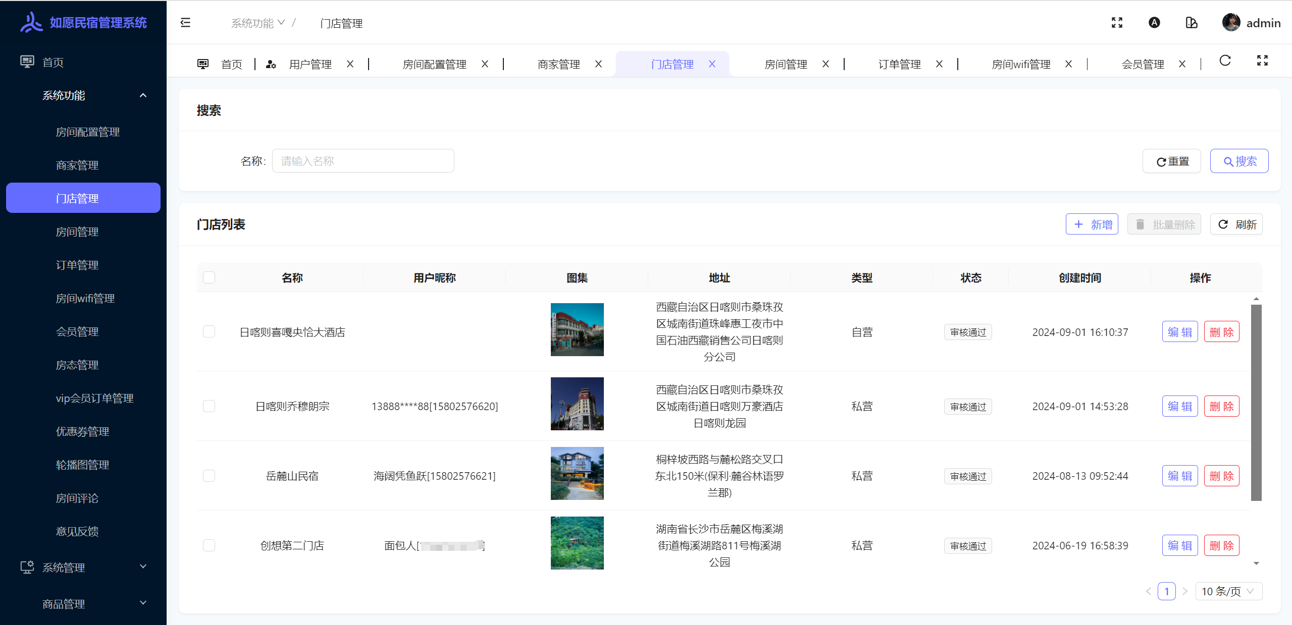The image size is (1292, 625).
Task: Close the 用户管理 tab
Action: [350, 64]
